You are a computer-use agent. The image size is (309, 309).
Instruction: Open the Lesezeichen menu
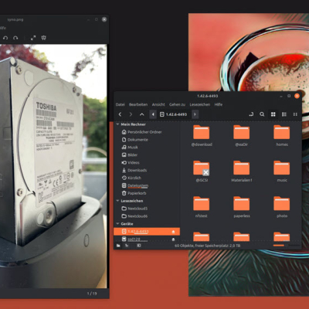[200, 104]
